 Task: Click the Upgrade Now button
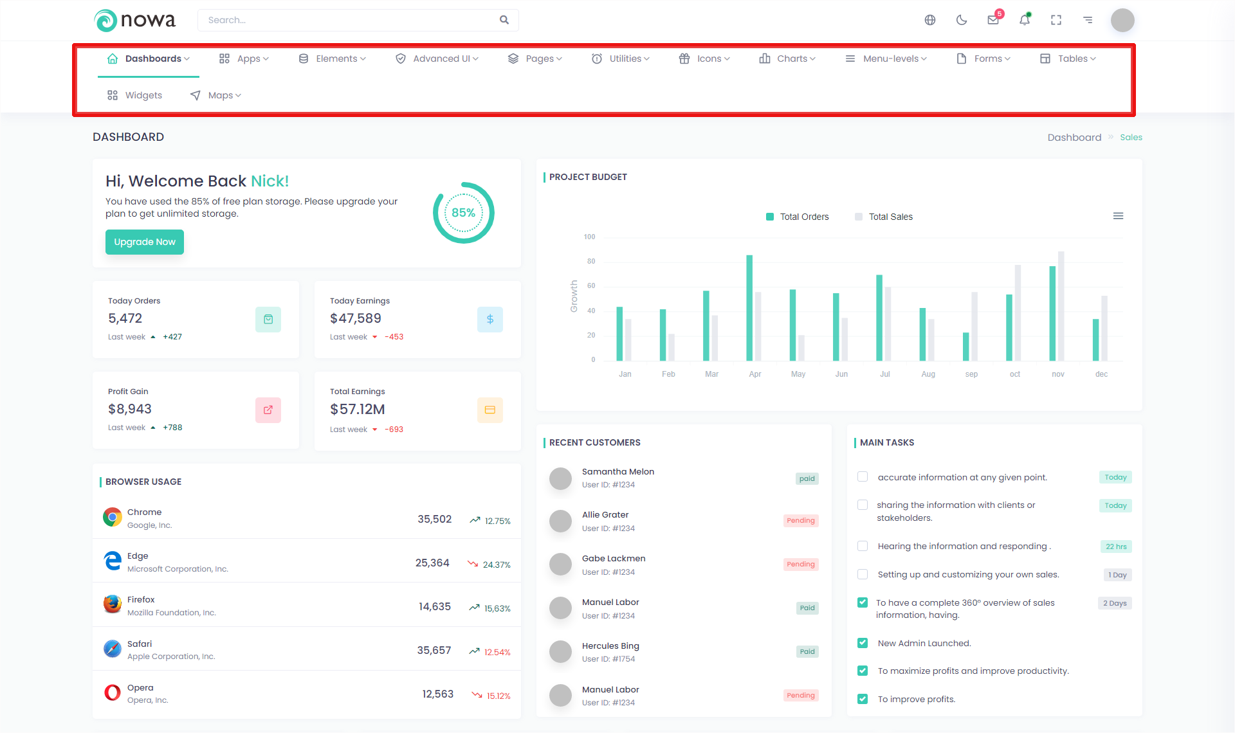(145, 242)
